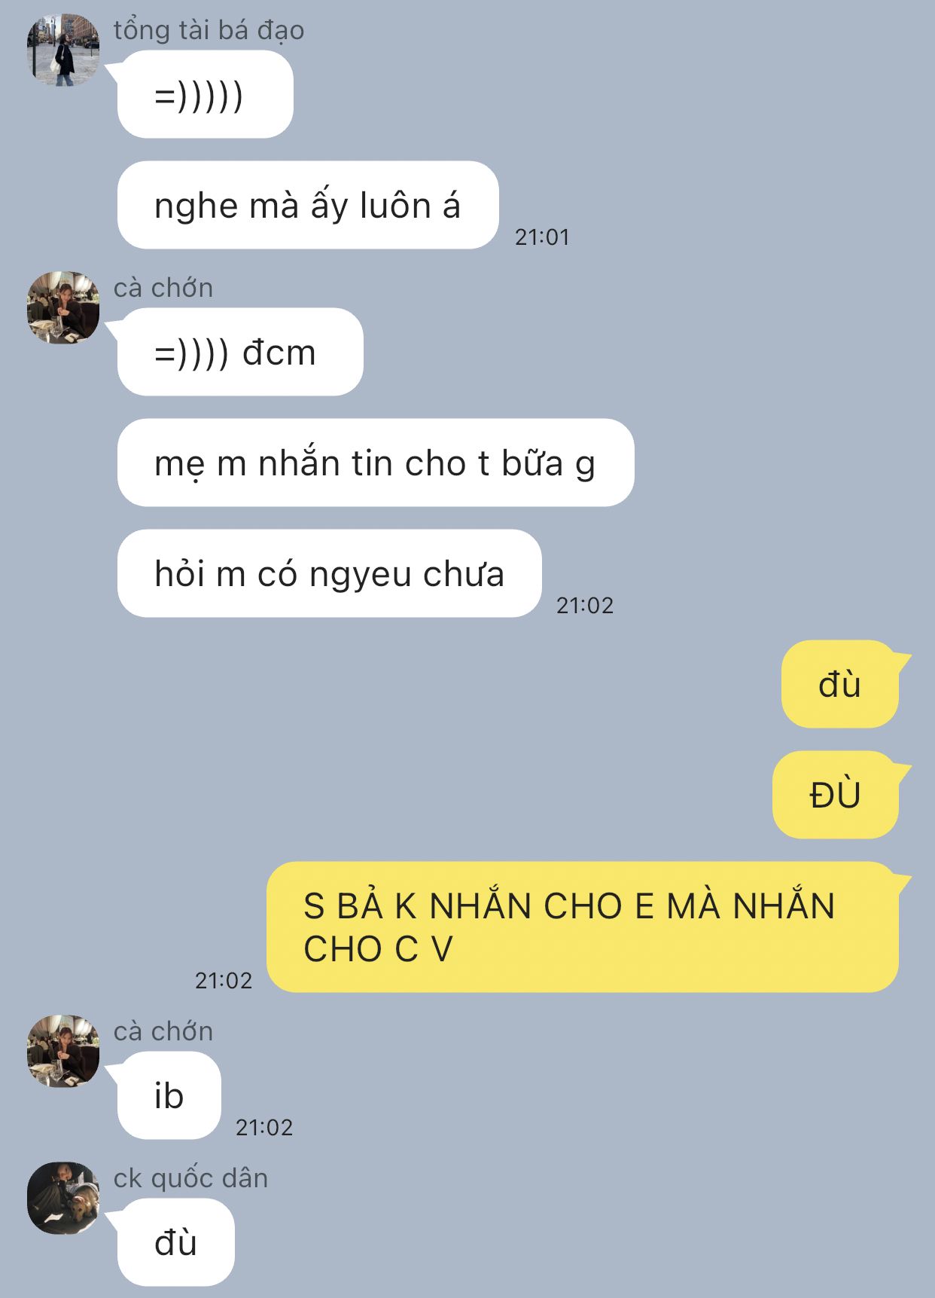Select the lowercase yellow 'đù' bubble

point(840,684)
